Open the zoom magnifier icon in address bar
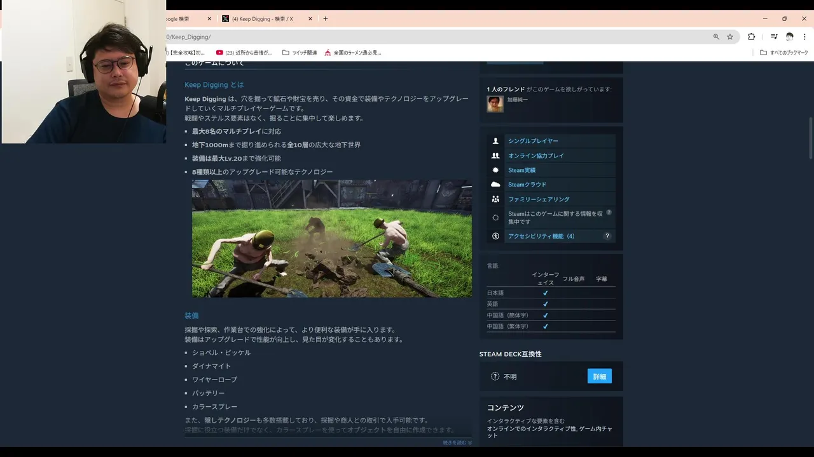The image size is (814, 457). [x=717, y=37]
